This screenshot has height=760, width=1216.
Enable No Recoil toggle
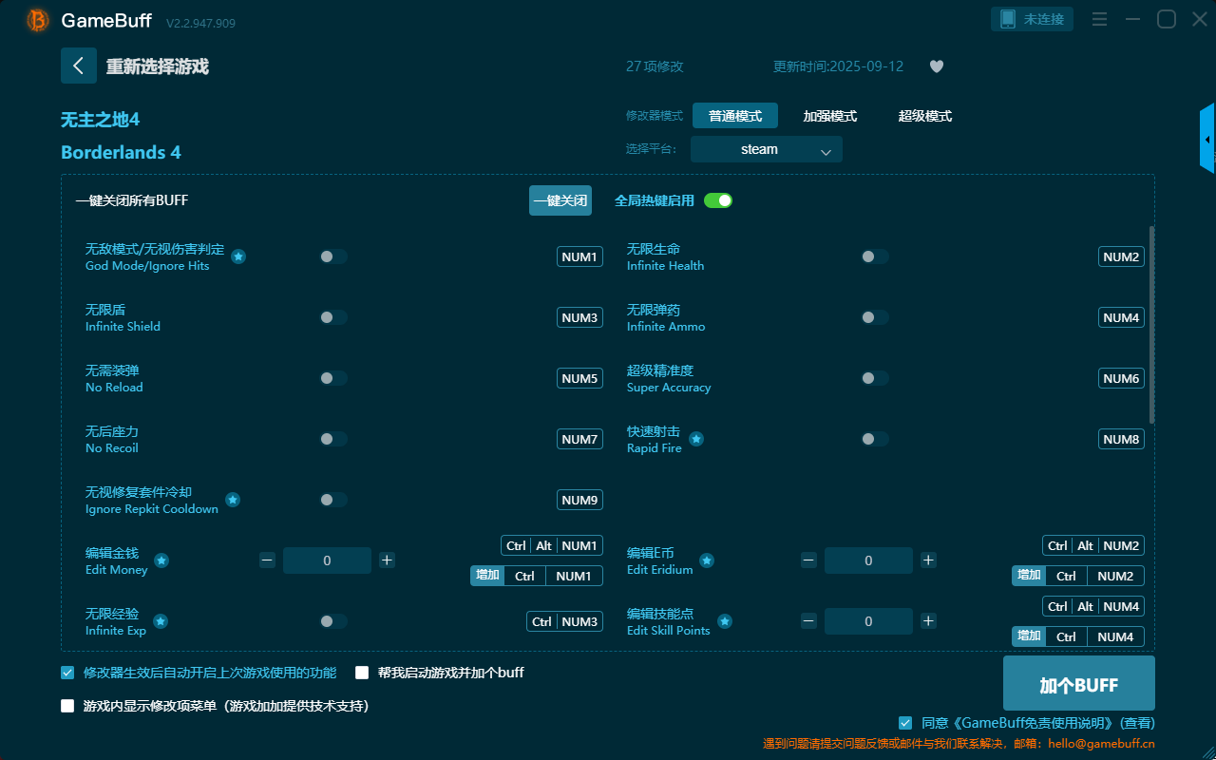pyautogui.click(x=333, y=439)
